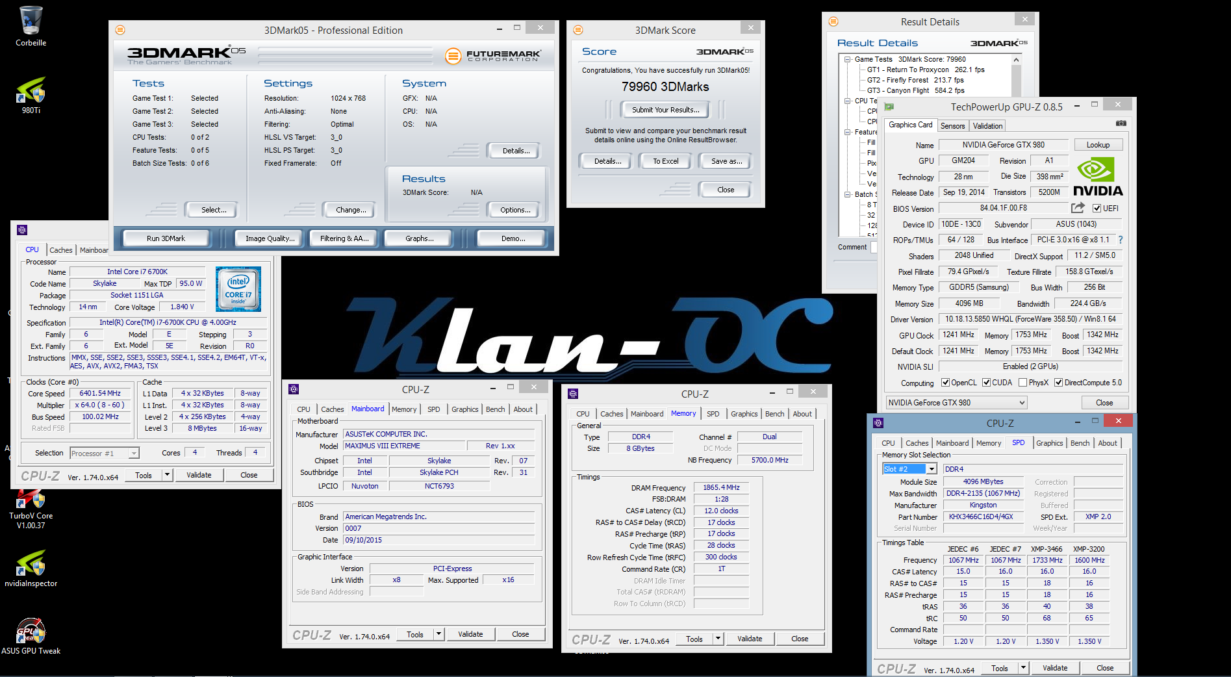Viewport: 1231px width, 677px height.
Task: Click the CPU-Z Mainboard window title icon
Action: pos(294,389)
